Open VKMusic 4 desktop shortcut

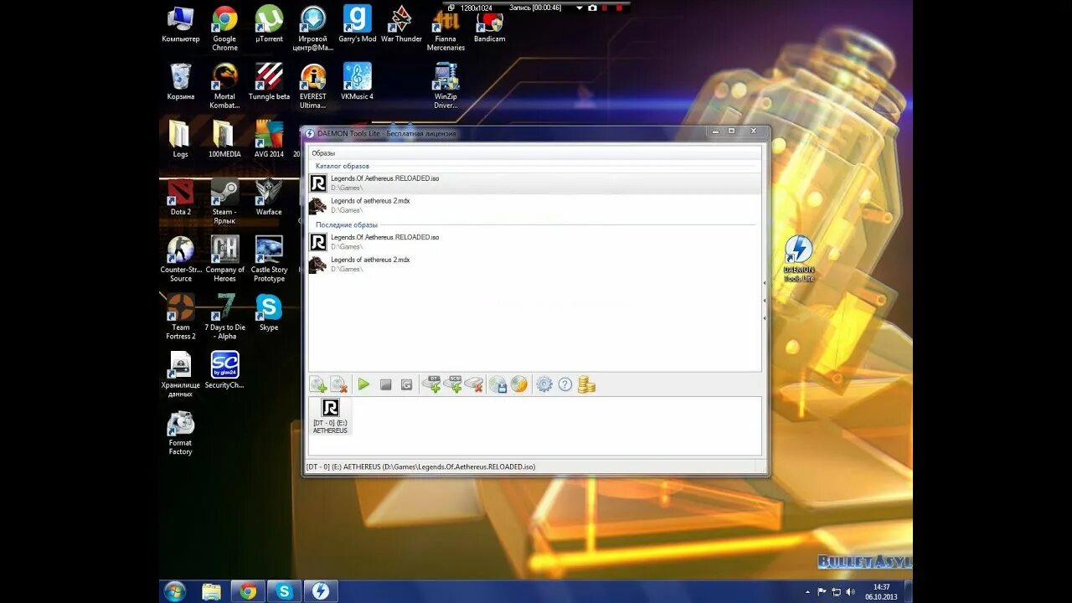(x=358, y=82)
